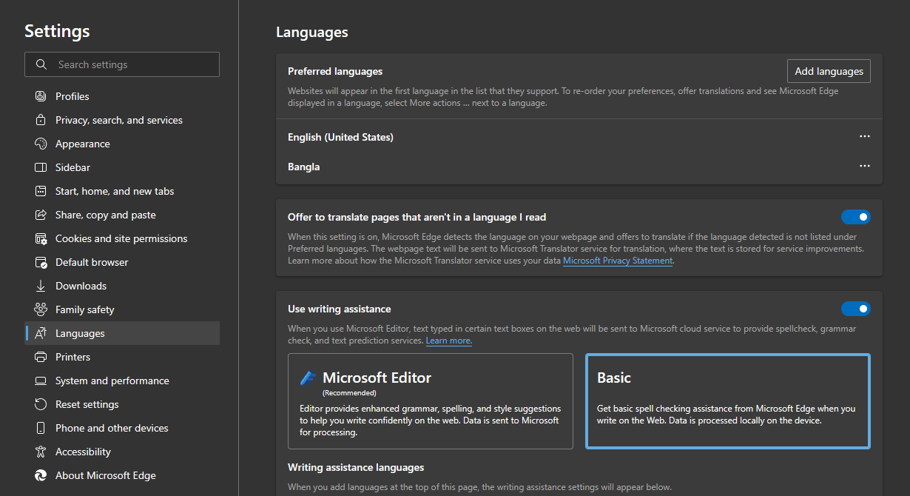Disable the Use writing assistance toggle
Viewport: 910px width, 496px height.
coord(855,309)
